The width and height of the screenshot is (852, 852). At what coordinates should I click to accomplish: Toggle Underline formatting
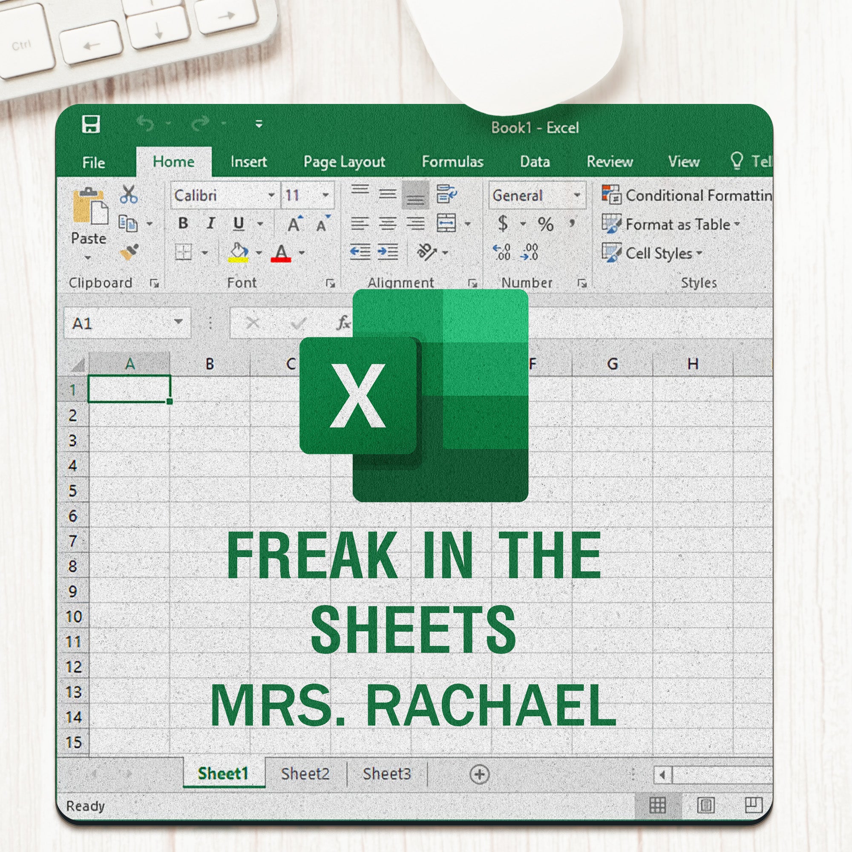(x=239, y=224)
